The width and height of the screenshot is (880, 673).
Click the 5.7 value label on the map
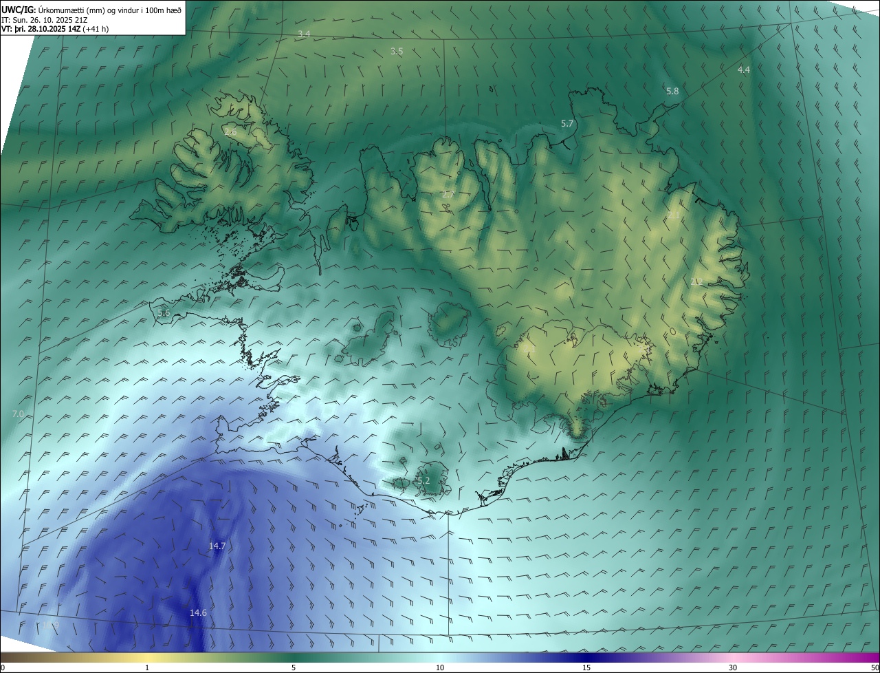coord(567,123)
